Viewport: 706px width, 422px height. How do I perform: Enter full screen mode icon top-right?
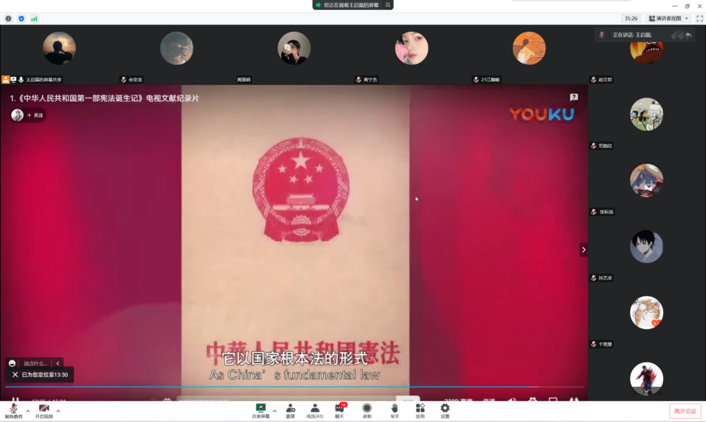click(x=699, y=19)
